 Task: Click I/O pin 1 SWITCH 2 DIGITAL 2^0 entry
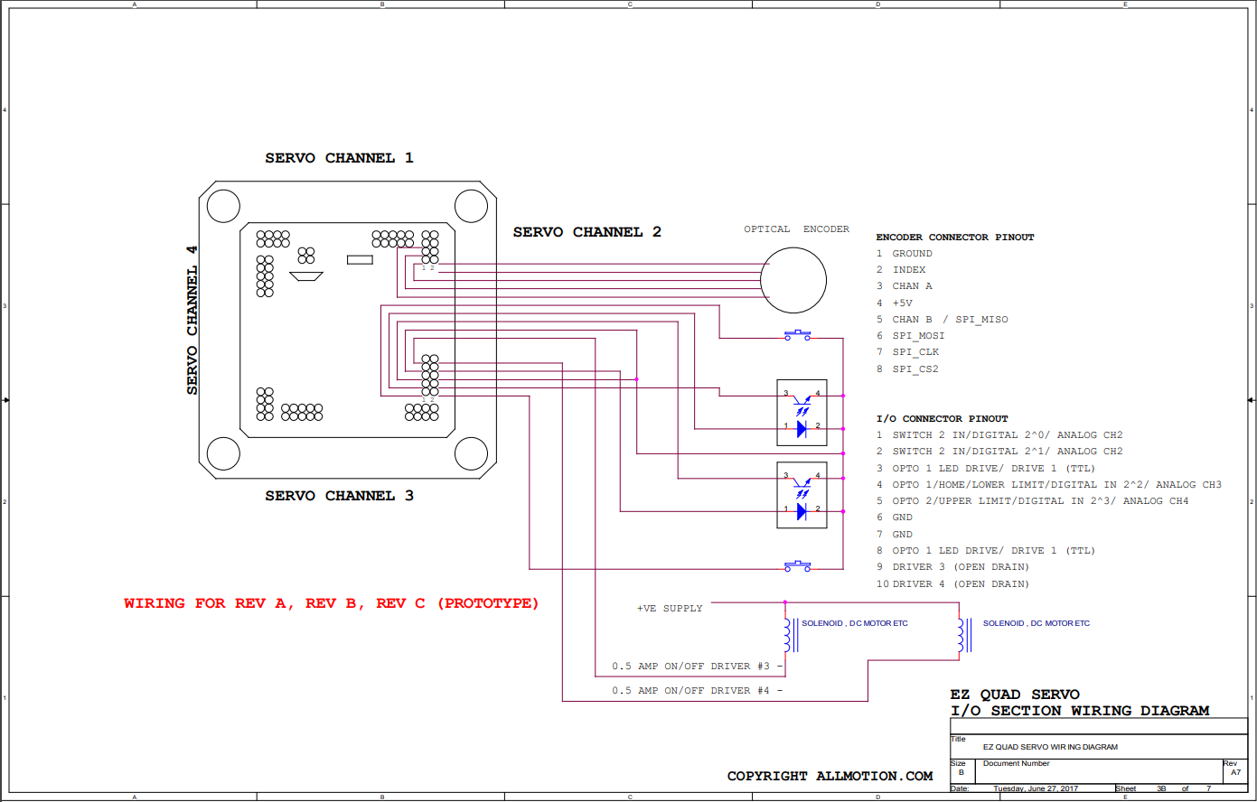(999, 435)
